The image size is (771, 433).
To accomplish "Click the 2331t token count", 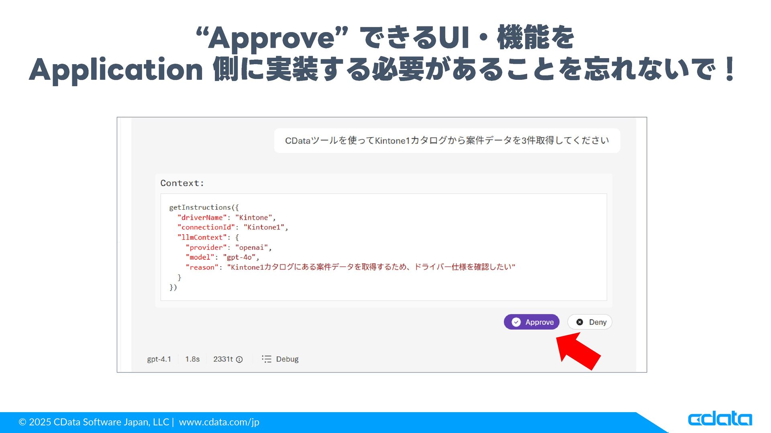I will [x=223, y=359].
